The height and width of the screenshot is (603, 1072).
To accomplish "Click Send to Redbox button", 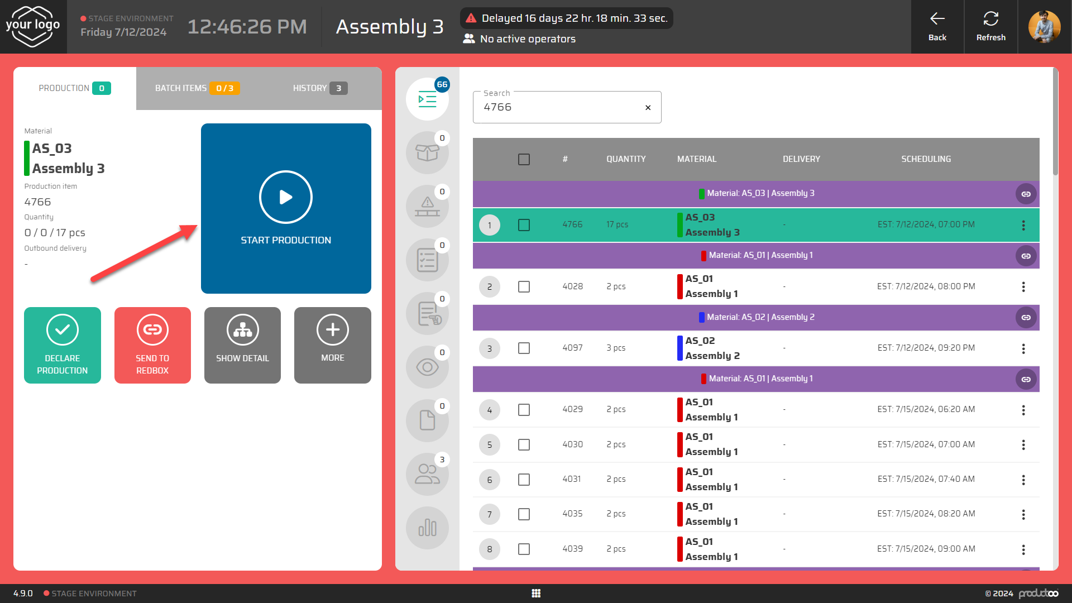I will pyautogui.click(x=152, y=345).
